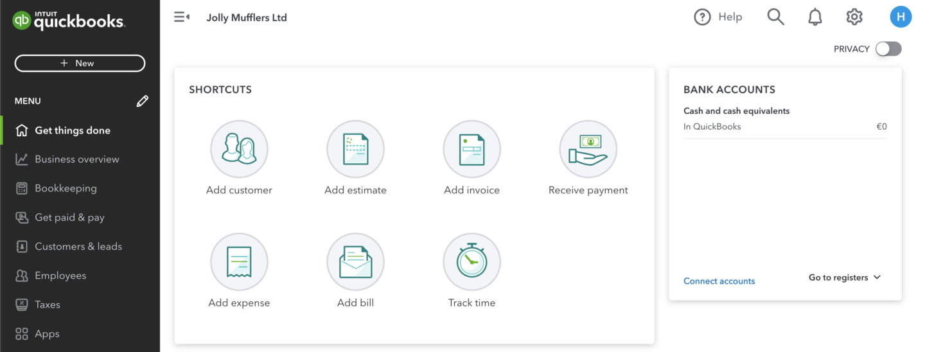
Task: Toggle the PRIVACY switch
Action: point(888,49)
